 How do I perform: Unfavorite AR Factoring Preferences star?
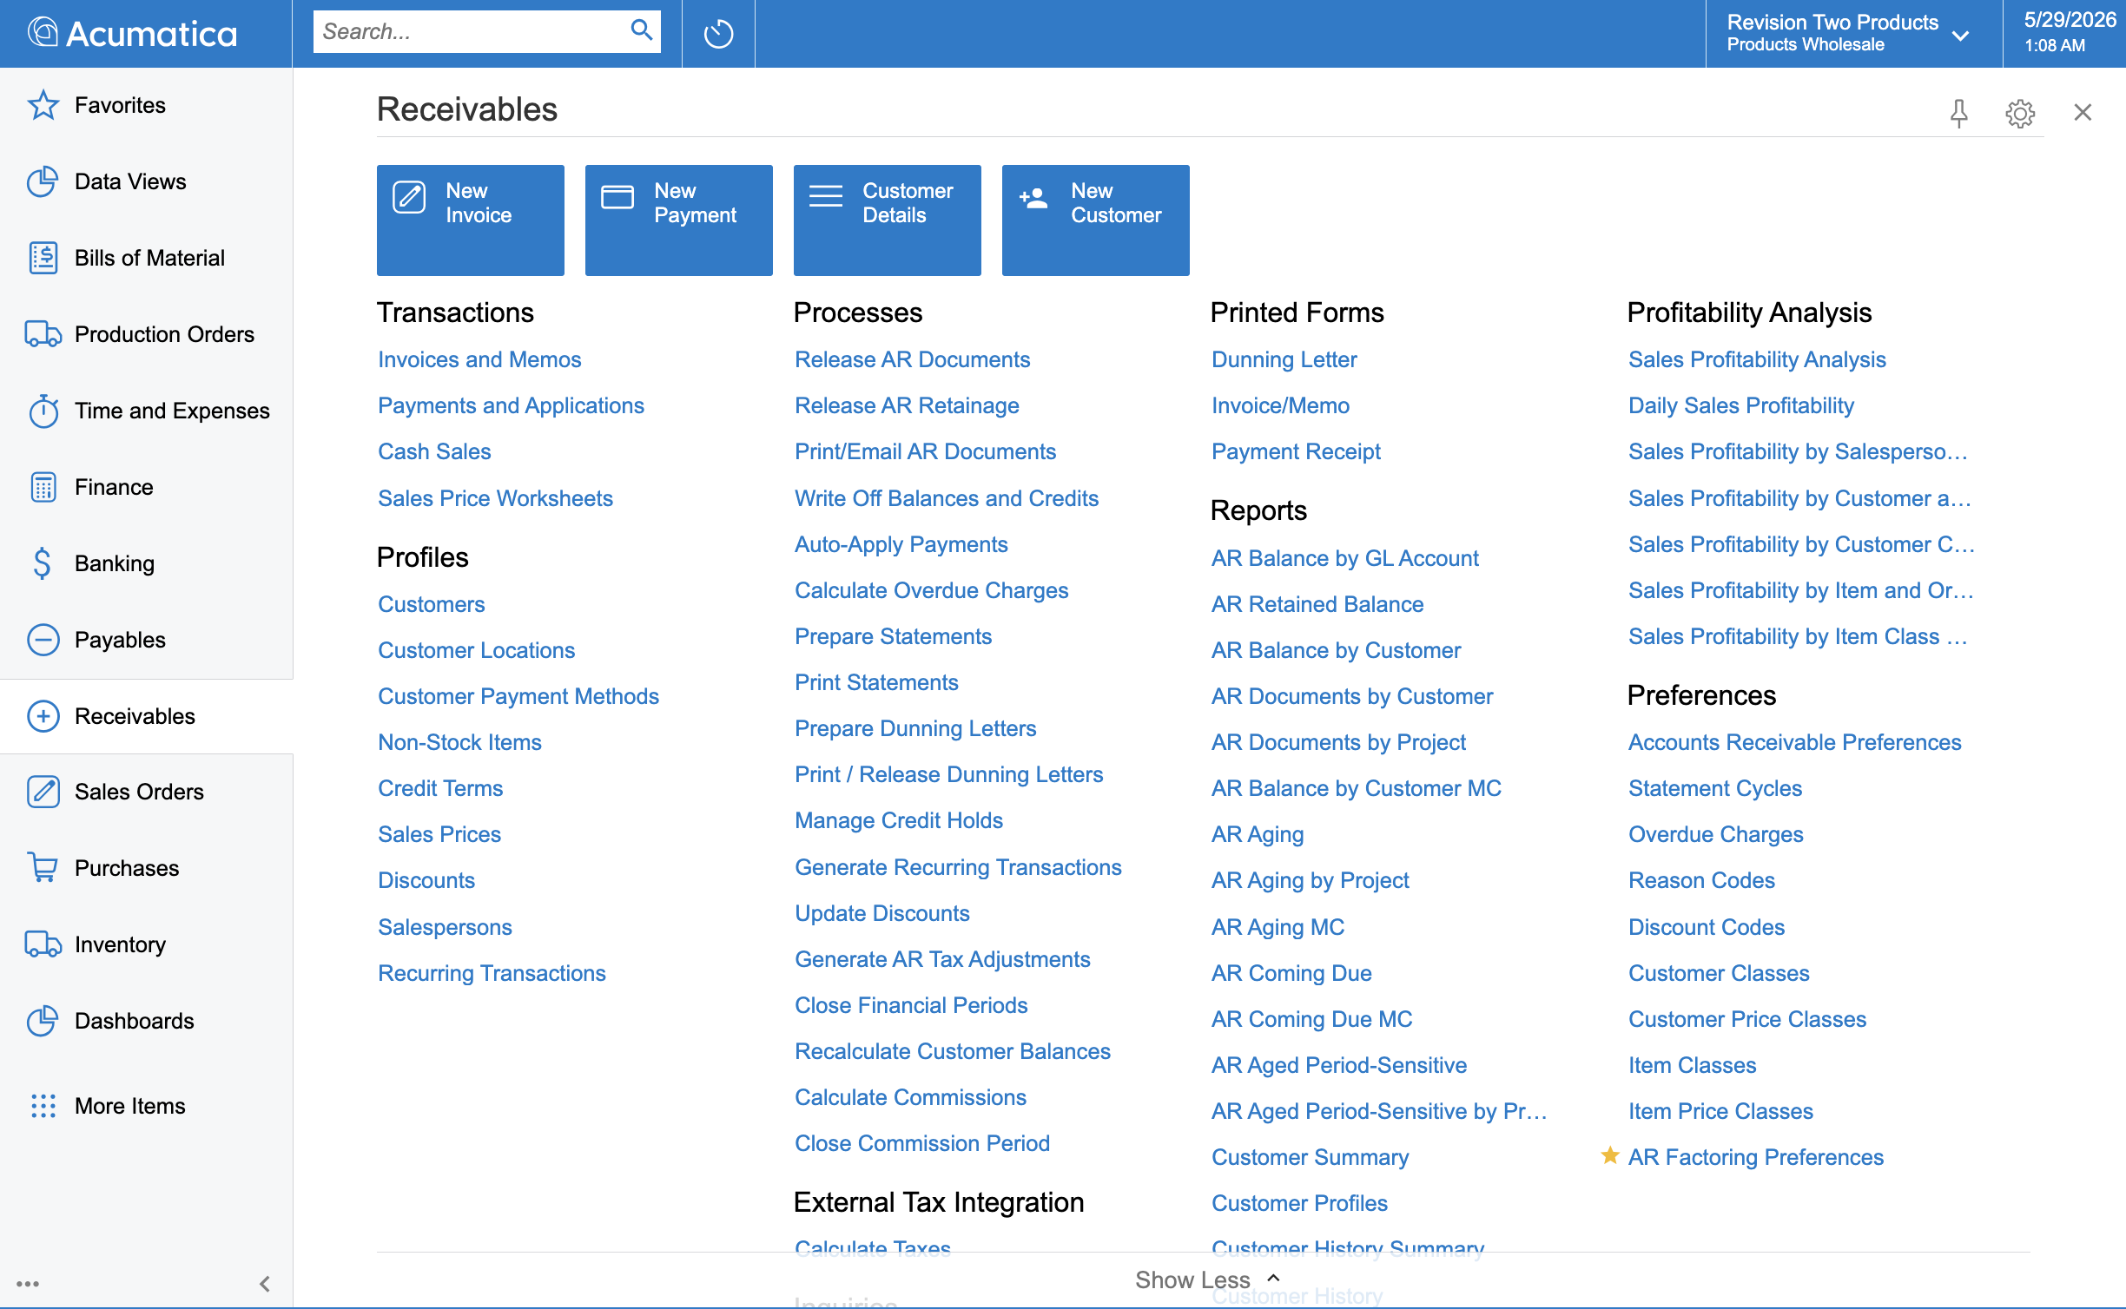tap(1609, 1155)
